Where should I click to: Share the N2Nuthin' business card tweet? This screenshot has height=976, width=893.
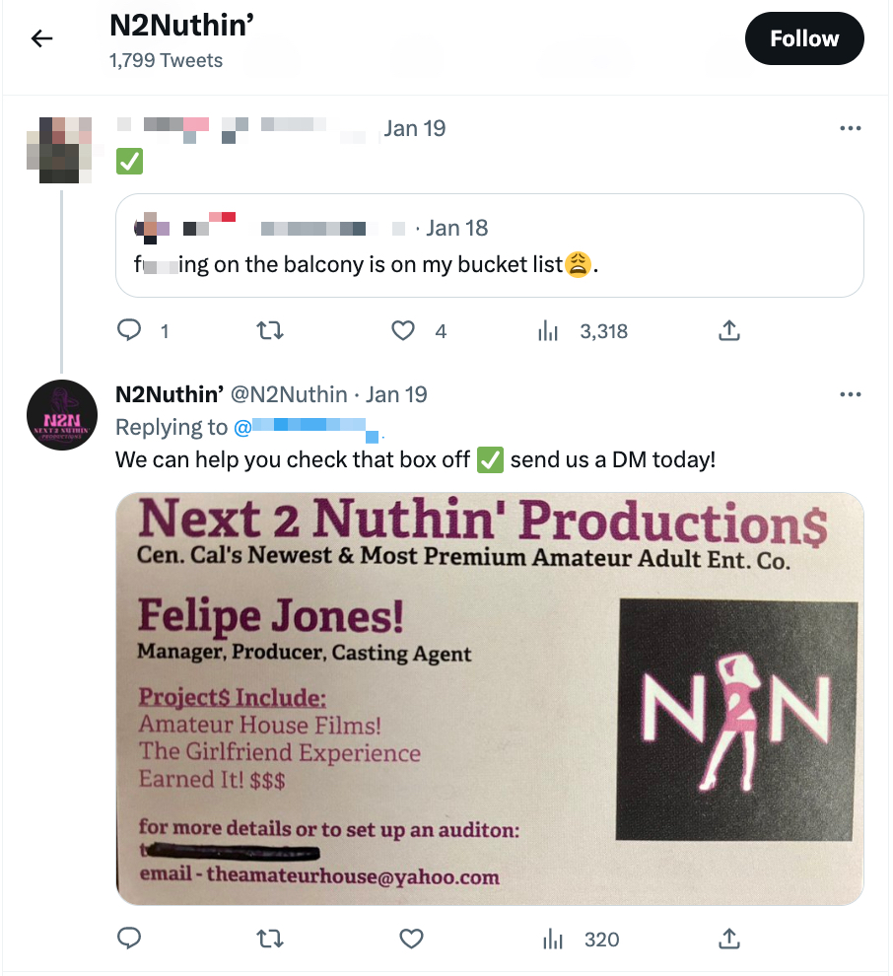pyautogui.click(x=728, y=939)
